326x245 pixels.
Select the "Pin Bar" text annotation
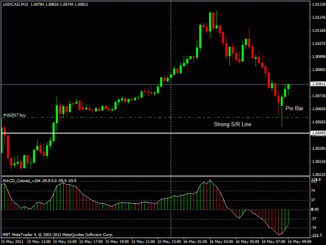[x=294, y=108]
